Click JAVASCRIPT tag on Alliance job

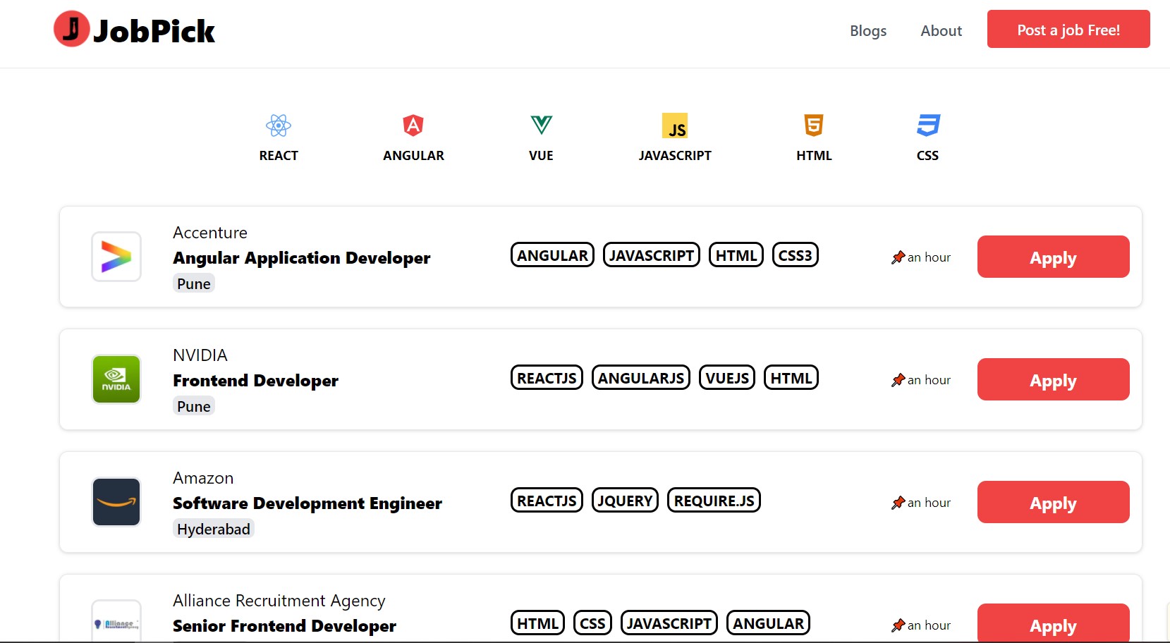click(669, 623)
